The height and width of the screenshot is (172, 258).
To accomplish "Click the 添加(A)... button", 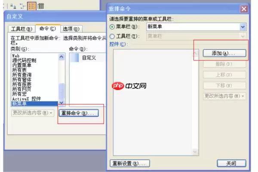I will tap(224, 53).
